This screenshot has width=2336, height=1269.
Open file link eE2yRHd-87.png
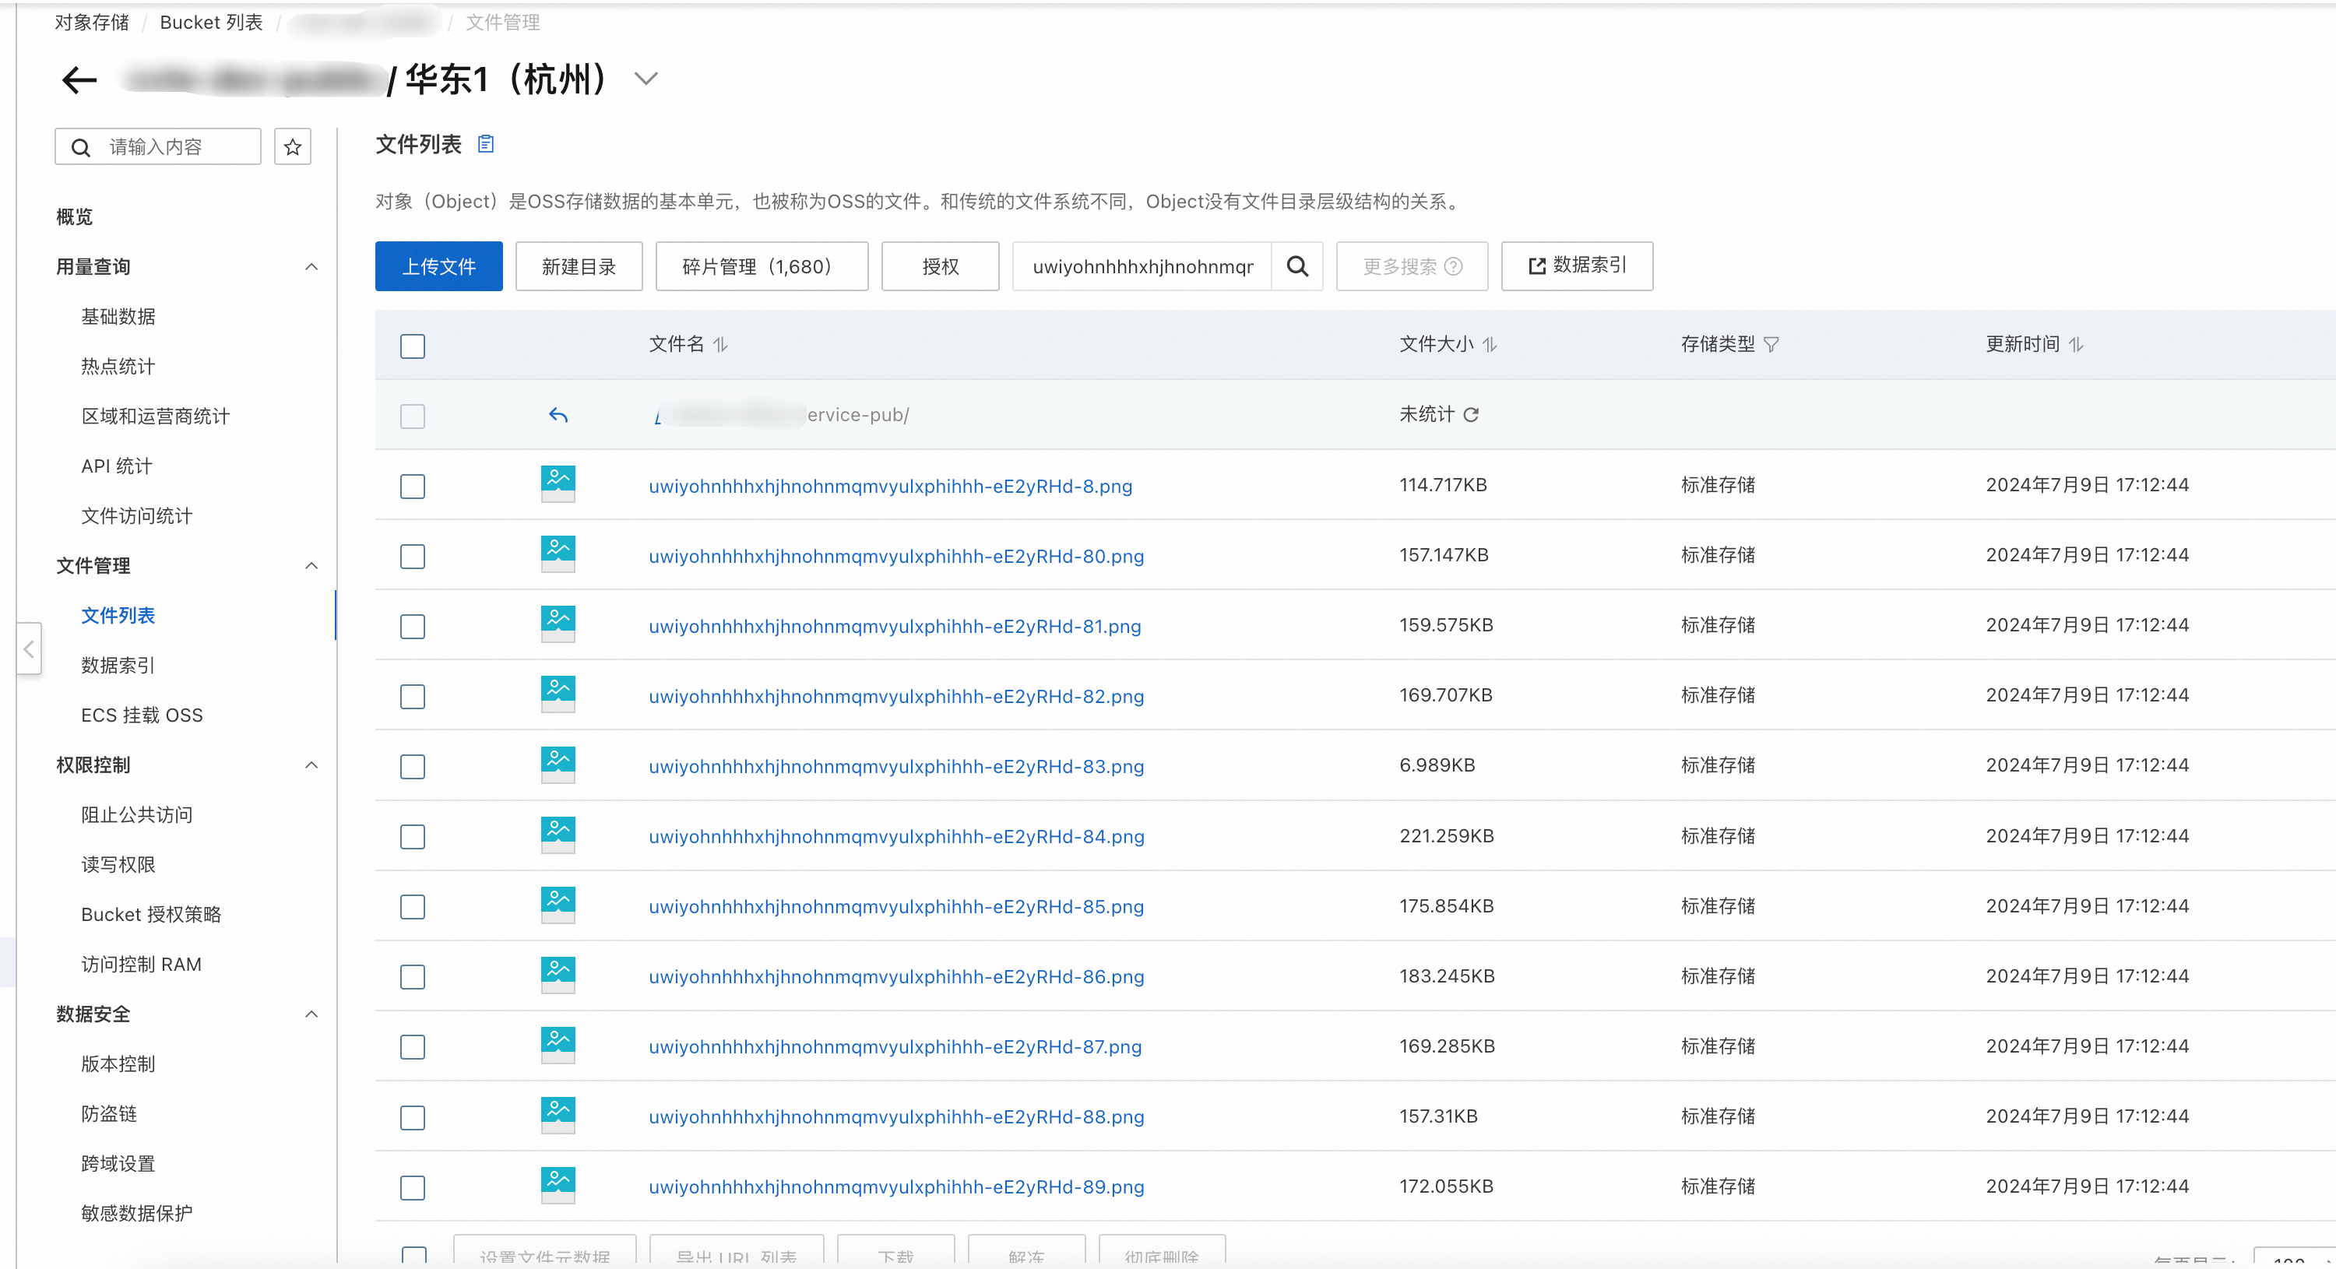pyautogui.click(x=895, y=1047)
